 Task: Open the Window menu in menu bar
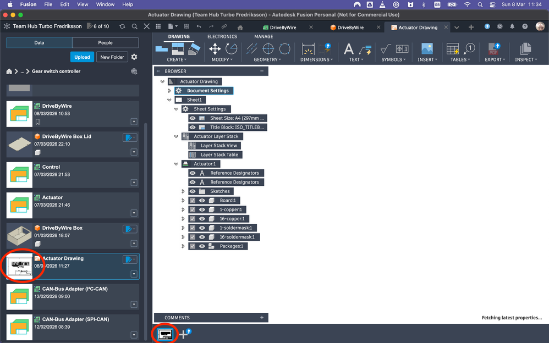[105, 4]
